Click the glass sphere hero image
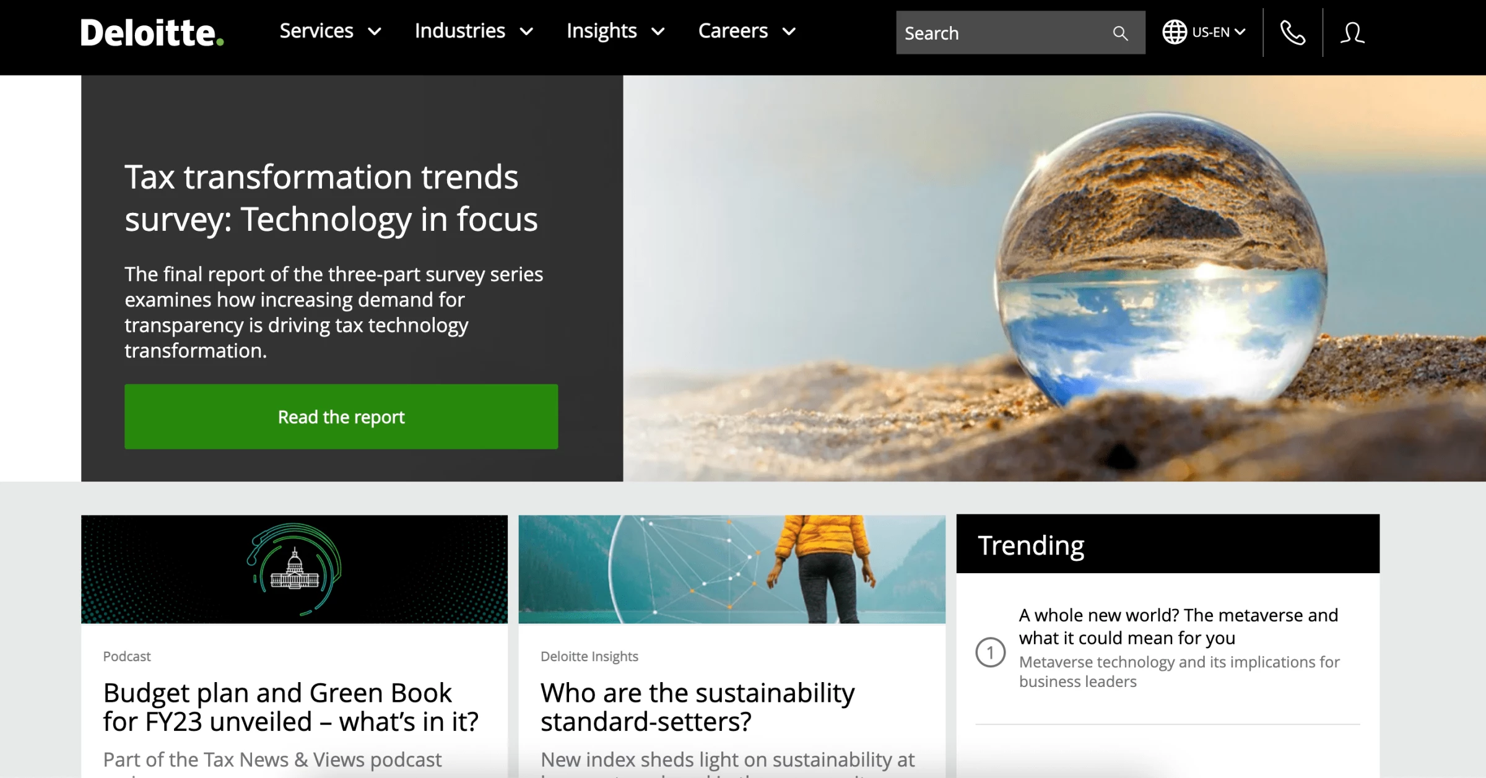 click(1054, 279)
